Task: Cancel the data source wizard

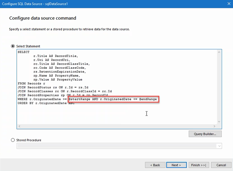Action: click(x=221, y=165)
